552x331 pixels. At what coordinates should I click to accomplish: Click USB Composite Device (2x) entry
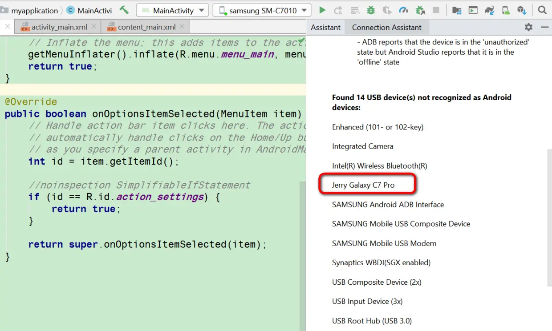point(377,282)
